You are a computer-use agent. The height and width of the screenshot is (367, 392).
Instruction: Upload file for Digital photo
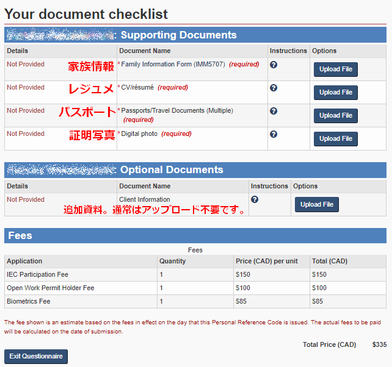click(335, 139)
